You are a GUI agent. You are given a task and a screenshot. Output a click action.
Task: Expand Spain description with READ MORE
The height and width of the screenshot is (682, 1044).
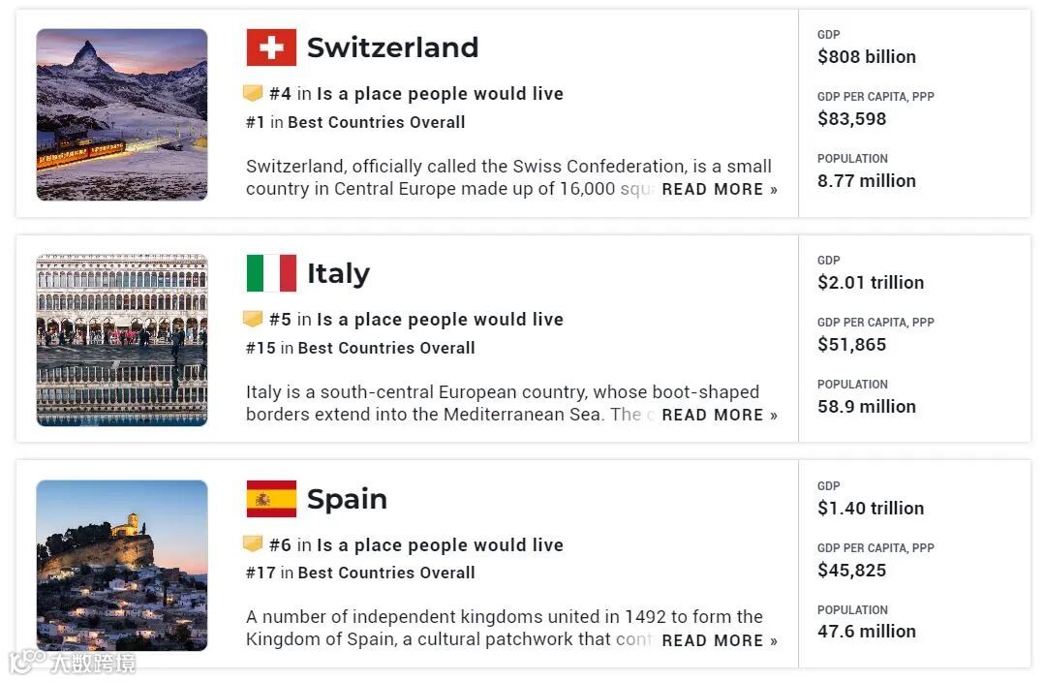click(x=720, y=641)
